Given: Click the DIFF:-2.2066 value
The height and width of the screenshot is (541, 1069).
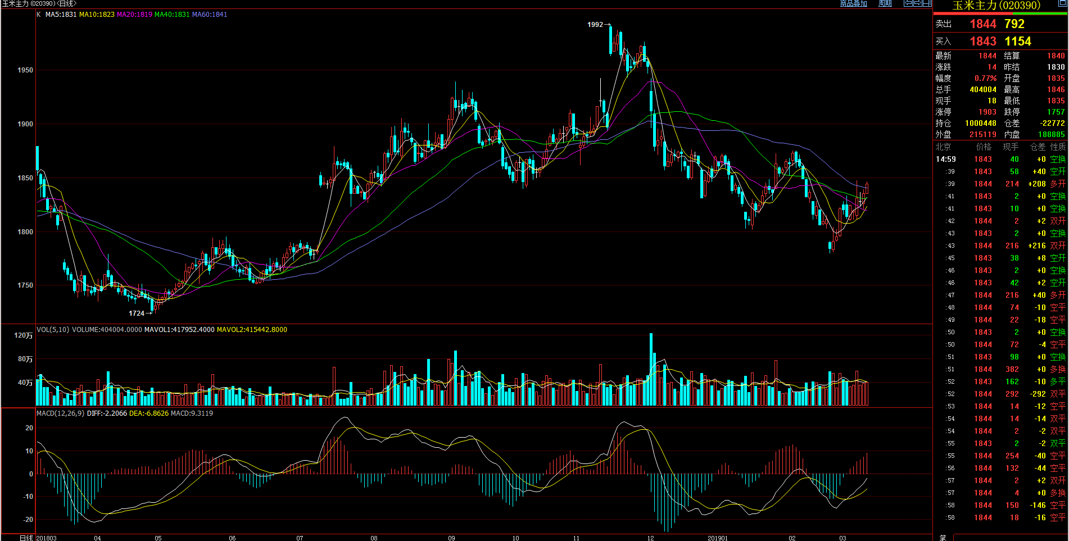Looking at the screenshot, I should pyautogui.click(x=107, y=413).
